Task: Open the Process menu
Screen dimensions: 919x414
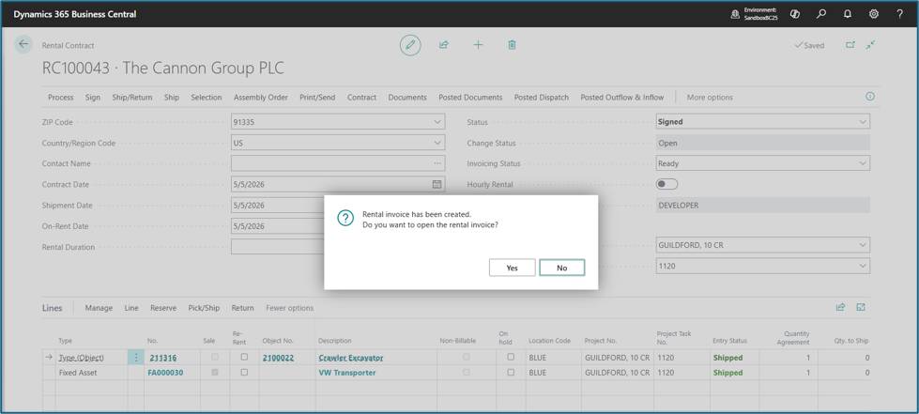Action: click(x=60, y=98)
